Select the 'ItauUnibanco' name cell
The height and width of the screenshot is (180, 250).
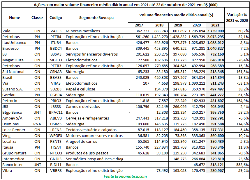click(15, 42)
